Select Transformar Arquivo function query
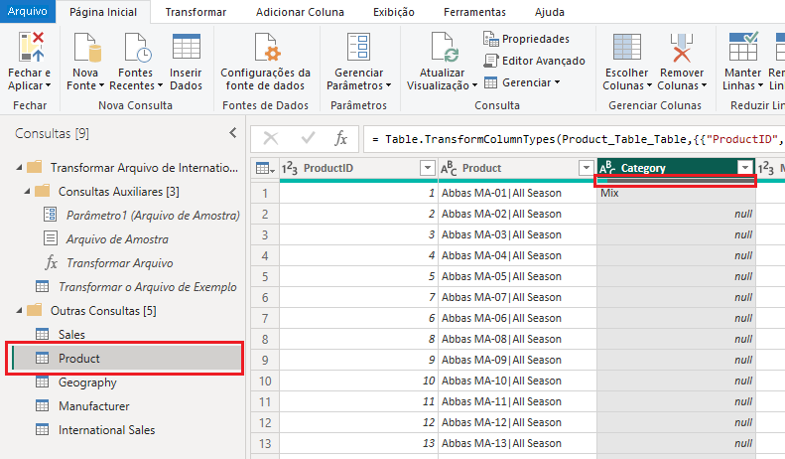This screenshot has width=785, height=459. tap(109, 263)
